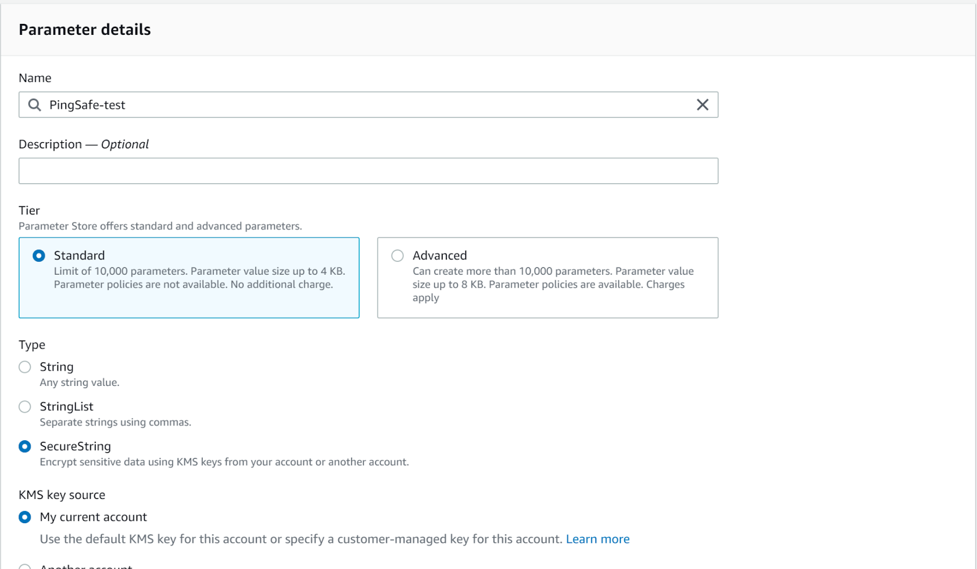Choose the Advanced tier radio button
This screenshot has height=569, width=977.
pos(398,256)
